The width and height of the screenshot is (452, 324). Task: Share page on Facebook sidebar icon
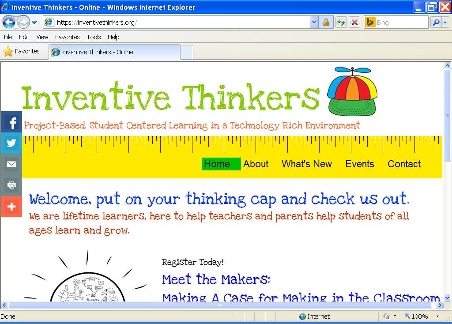(11, 122)
